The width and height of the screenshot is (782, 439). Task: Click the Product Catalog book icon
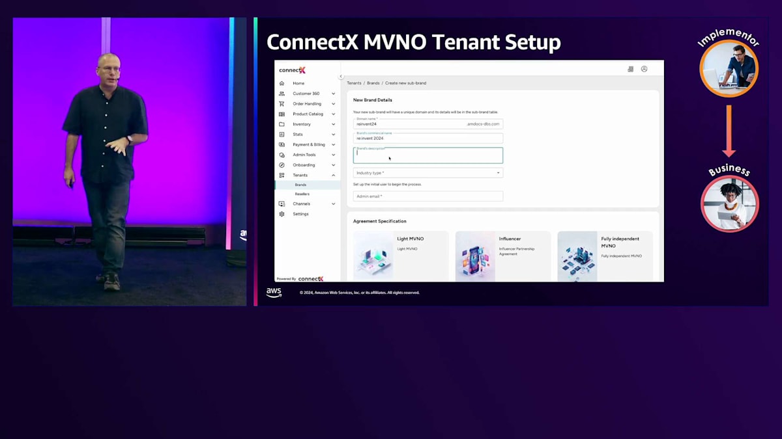click(282, 114)
